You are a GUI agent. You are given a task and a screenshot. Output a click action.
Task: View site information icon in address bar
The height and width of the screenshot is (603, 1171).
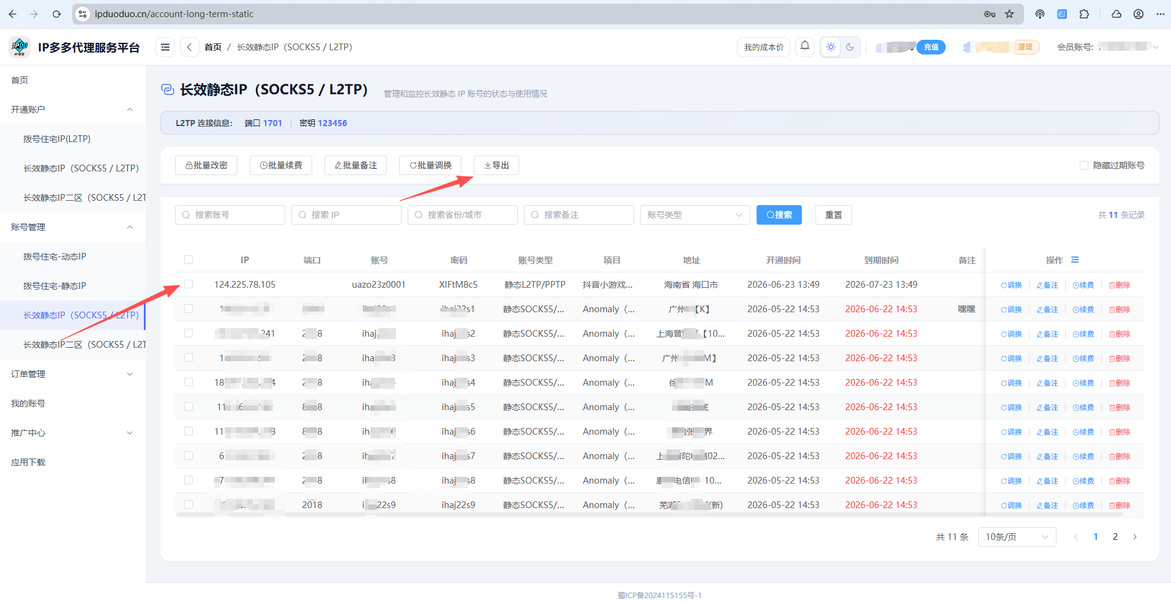(83, 14)
